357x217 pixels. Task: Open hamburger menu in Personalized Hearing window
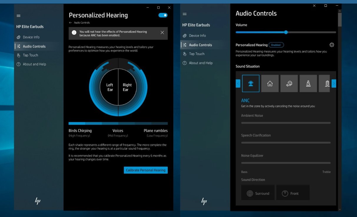19,16
